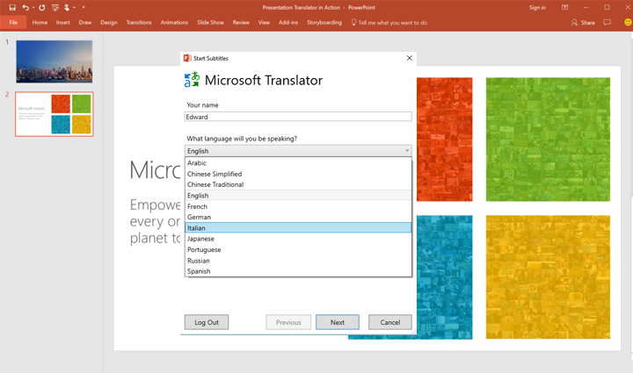Choose Spanish from the language list
This screenshot has width=633, height=373.
coord(298,271)
